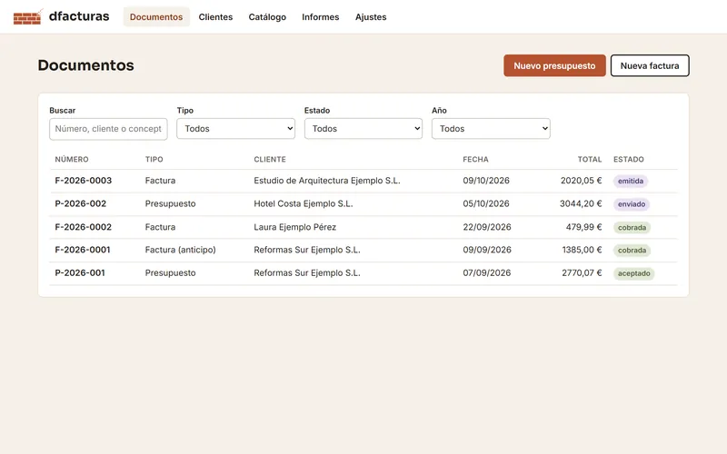Open the Catálogo menu item
This screenshot has height=454, width=727.
(x=267, y=16)
